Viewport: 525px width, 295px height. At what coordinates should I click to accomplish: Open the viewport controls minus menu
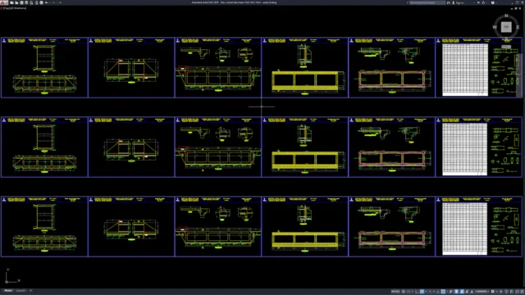2,8
